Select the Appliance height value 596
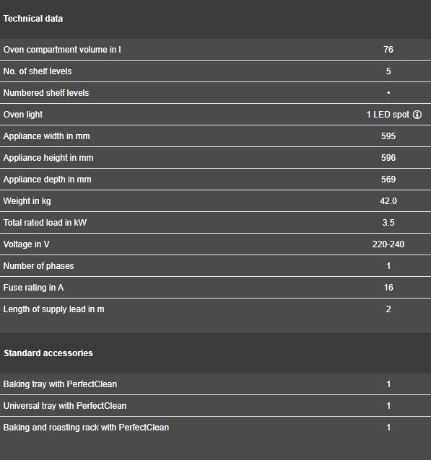Image resolution: width=431 pixels, height=460 pixels. pyautogui.click(x=388, y=158)
